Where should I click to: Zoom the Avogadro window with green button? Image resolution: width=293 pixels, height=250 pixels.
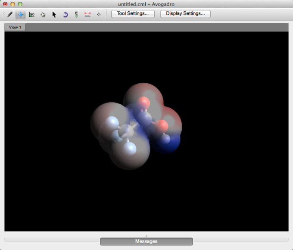[20, 4]
